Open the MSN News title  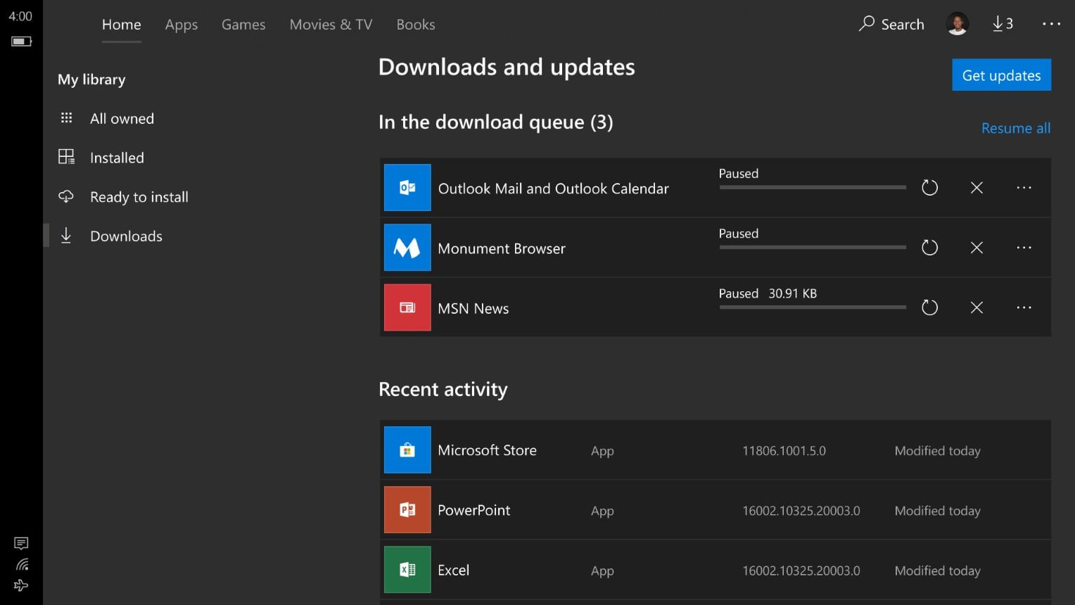[x=473, y=308]
